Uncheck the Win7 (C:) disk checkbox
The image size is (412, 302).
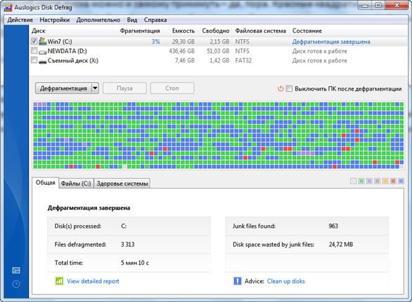[x=34, y=41]
